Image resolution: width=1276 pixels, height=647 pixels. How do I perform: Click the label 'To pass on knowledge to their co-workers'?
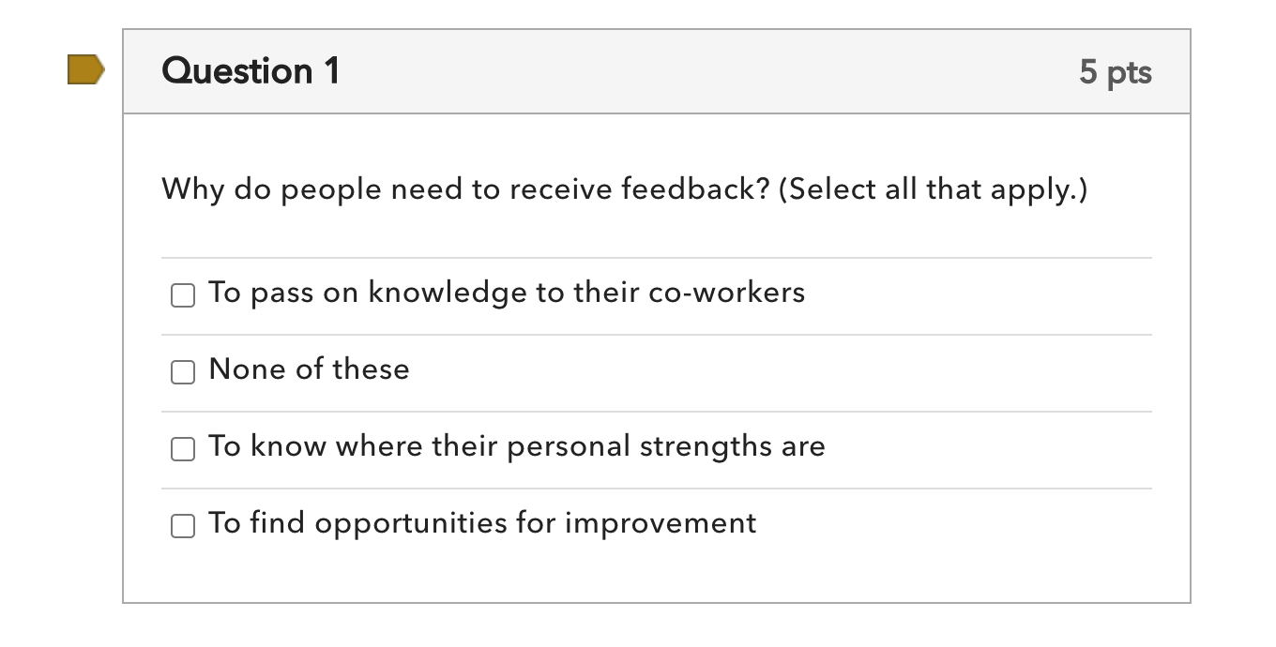click(505, 293)
